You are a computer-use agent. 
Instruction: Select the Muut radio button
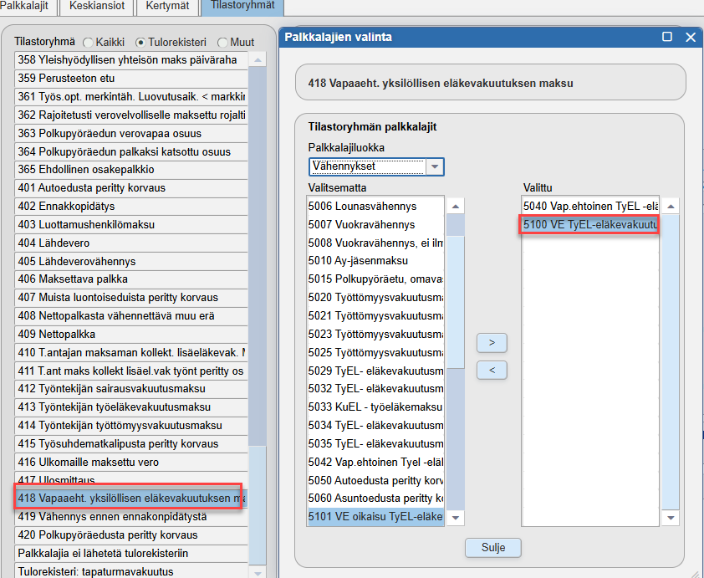click(x=222, y=43)
